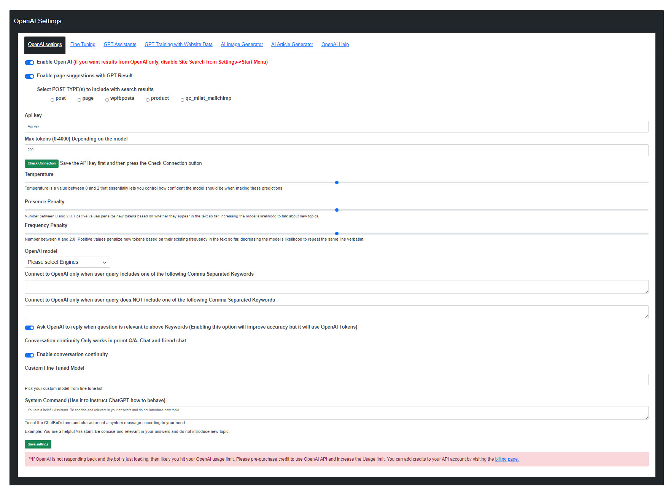Focus the System Command textarea
The height and width of the screenshot is (498, 671).
[x=336, y=413]
